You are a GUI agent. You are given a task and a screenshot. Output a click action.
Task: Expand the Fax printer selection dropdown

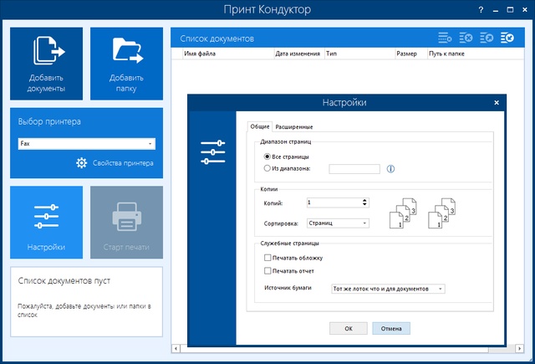coord(86,144)
